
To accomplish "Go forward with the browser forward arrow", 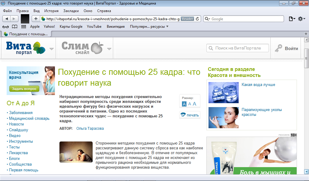I will pyautogui.click(x=14, y=19).
